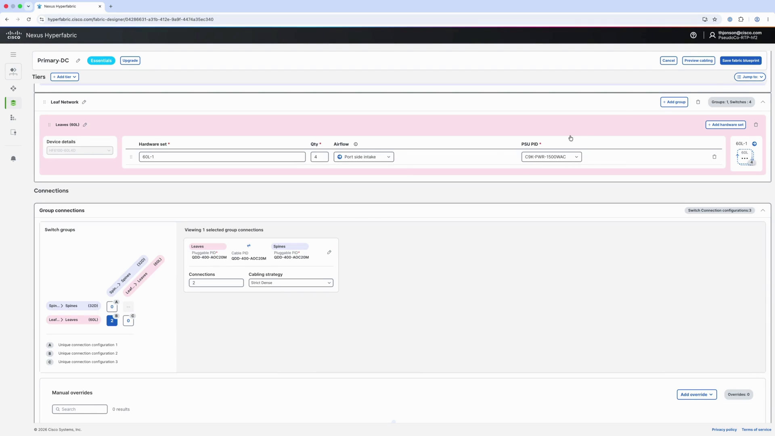Open a new browser tab
Viewport: 775px width, 436px height.
point(111,6)
